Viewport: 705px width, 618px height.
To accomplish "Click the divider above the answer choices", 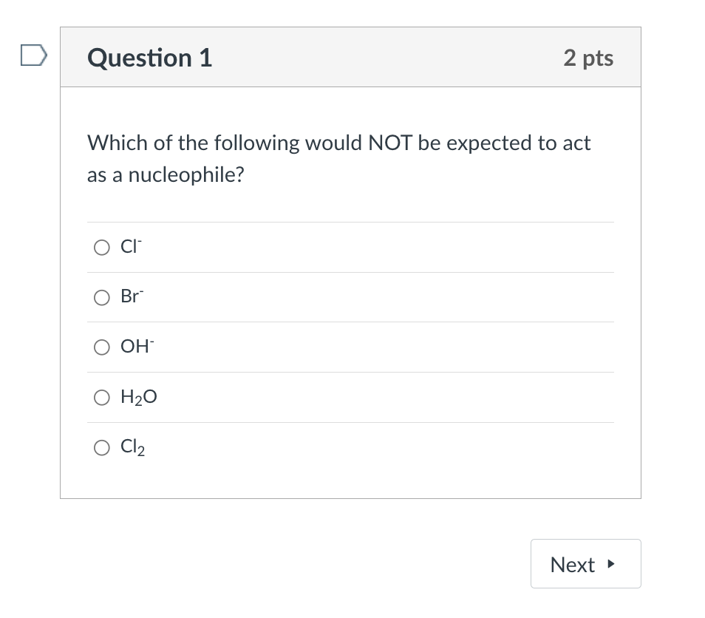I will pos(350,222).
